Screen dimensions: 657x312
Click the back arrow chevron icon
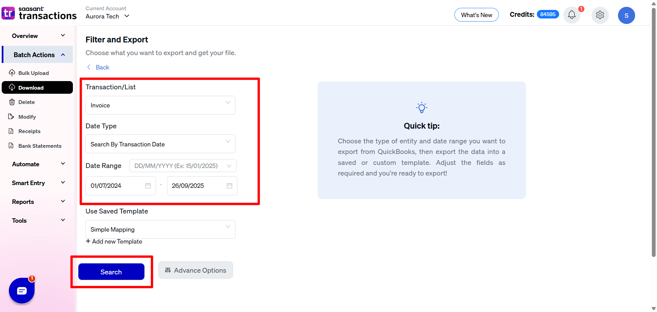[x=89, y=67]
